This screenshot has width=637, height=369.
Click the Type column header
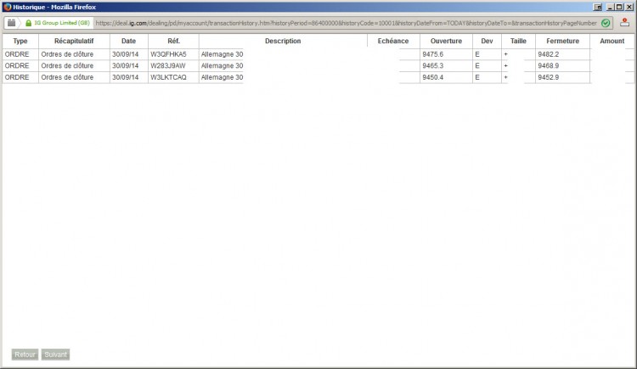(x=20, y=41)
